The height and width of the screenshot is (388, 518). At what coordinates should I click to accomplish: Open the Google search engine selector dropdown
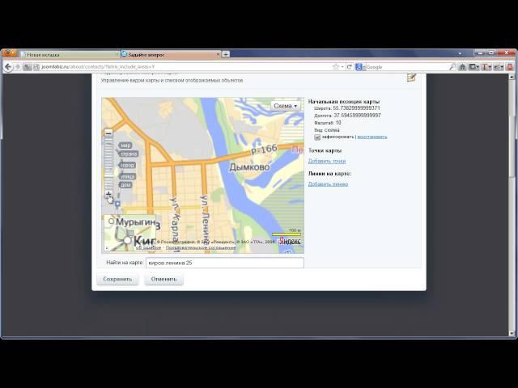pyautogui.click(x=361, y=67)
